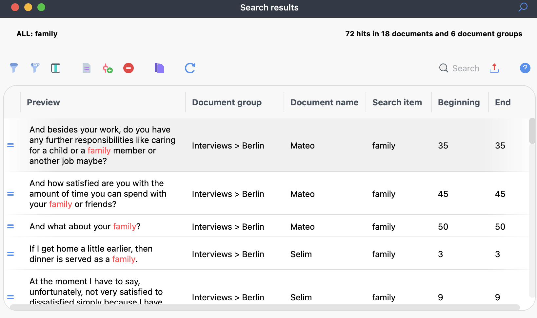Click 'Mateo' in the paragraph 45 row
The image size is (537, 318).
pos(303,194)
